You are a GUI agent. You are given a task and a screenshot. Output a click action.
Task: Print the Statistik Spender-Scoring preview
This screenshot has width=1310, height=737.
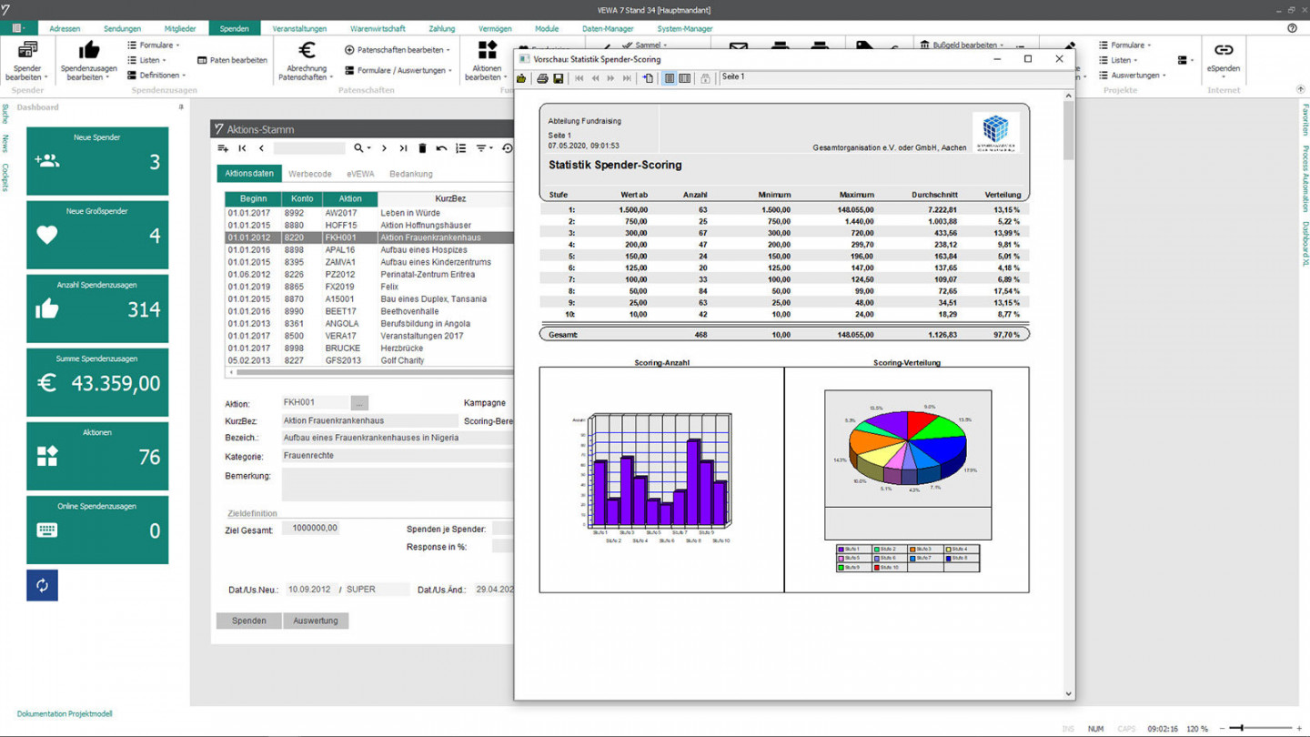point(542,79)
